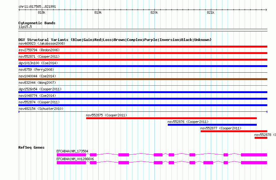
Task: Click the 819k ruler mark
Action: click(98, 12)
